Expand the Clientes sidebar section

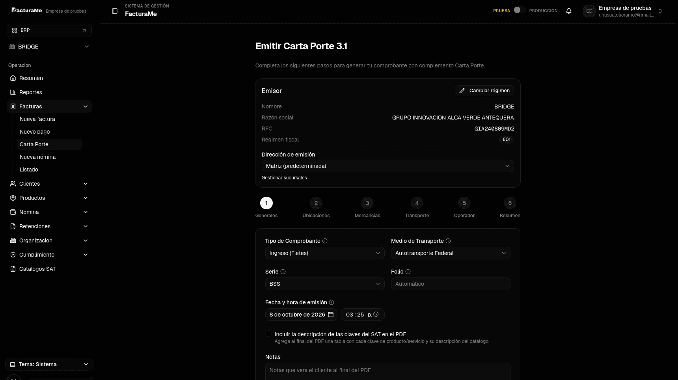point(49,184)
